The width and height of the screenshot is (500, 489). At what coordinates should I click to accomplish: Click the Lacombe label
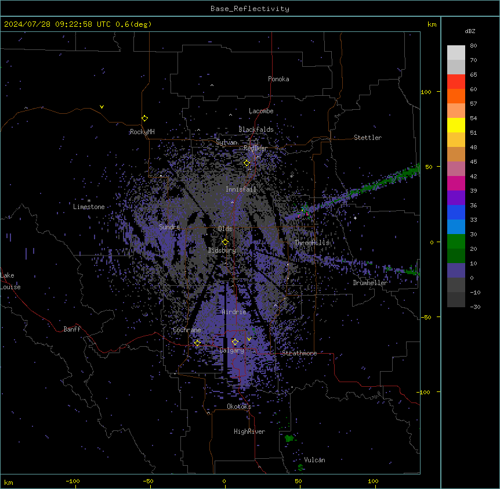click(x=261, y=111)
